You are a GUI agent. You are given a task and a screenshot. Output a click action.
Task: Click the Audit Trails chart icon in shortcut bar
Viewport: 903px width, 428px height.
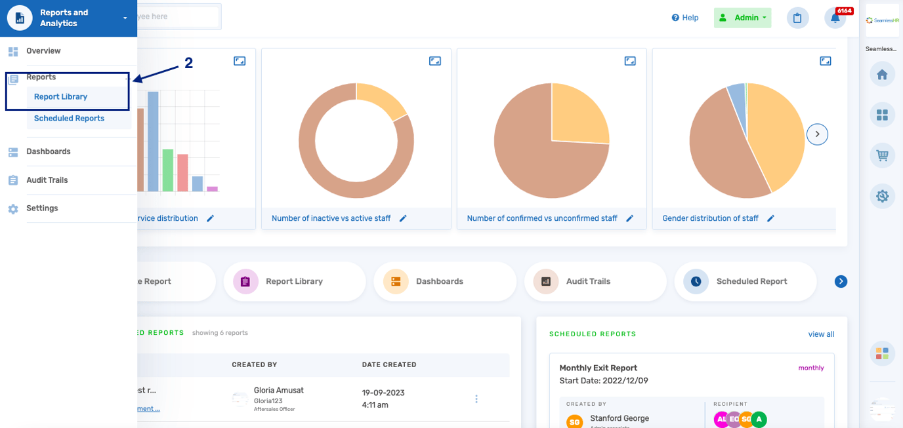[x=545, y=281]
